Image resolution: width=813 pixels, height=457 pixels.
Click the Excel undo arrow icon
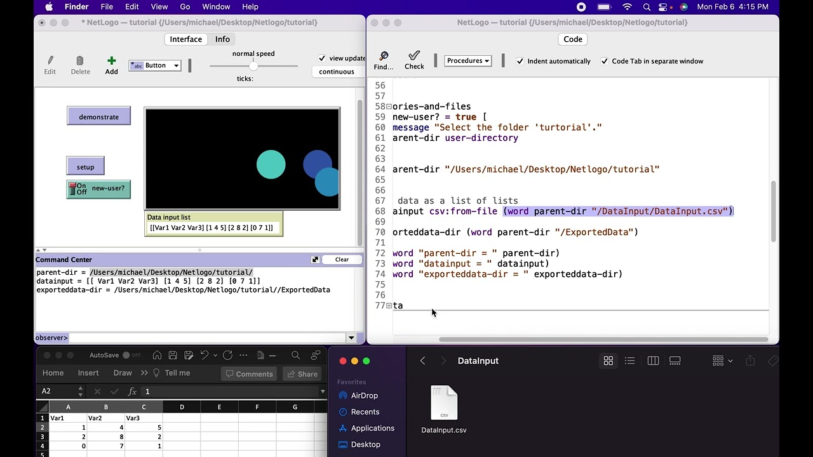pyautogui.click(x=205, y=355)
